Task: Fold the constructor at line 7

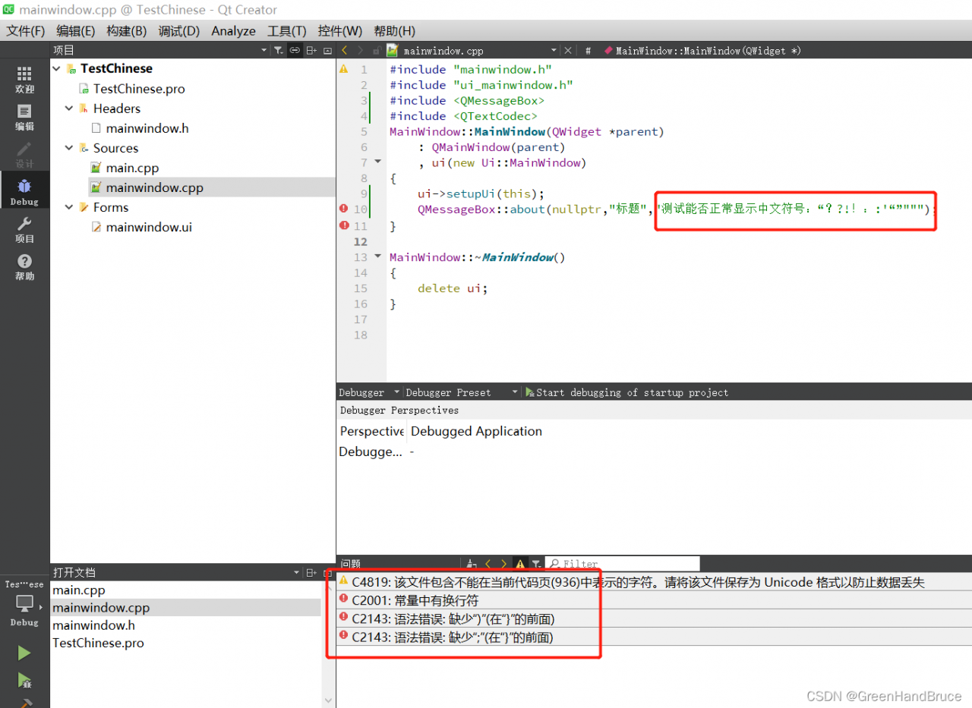Action: (x=378, y=162)
